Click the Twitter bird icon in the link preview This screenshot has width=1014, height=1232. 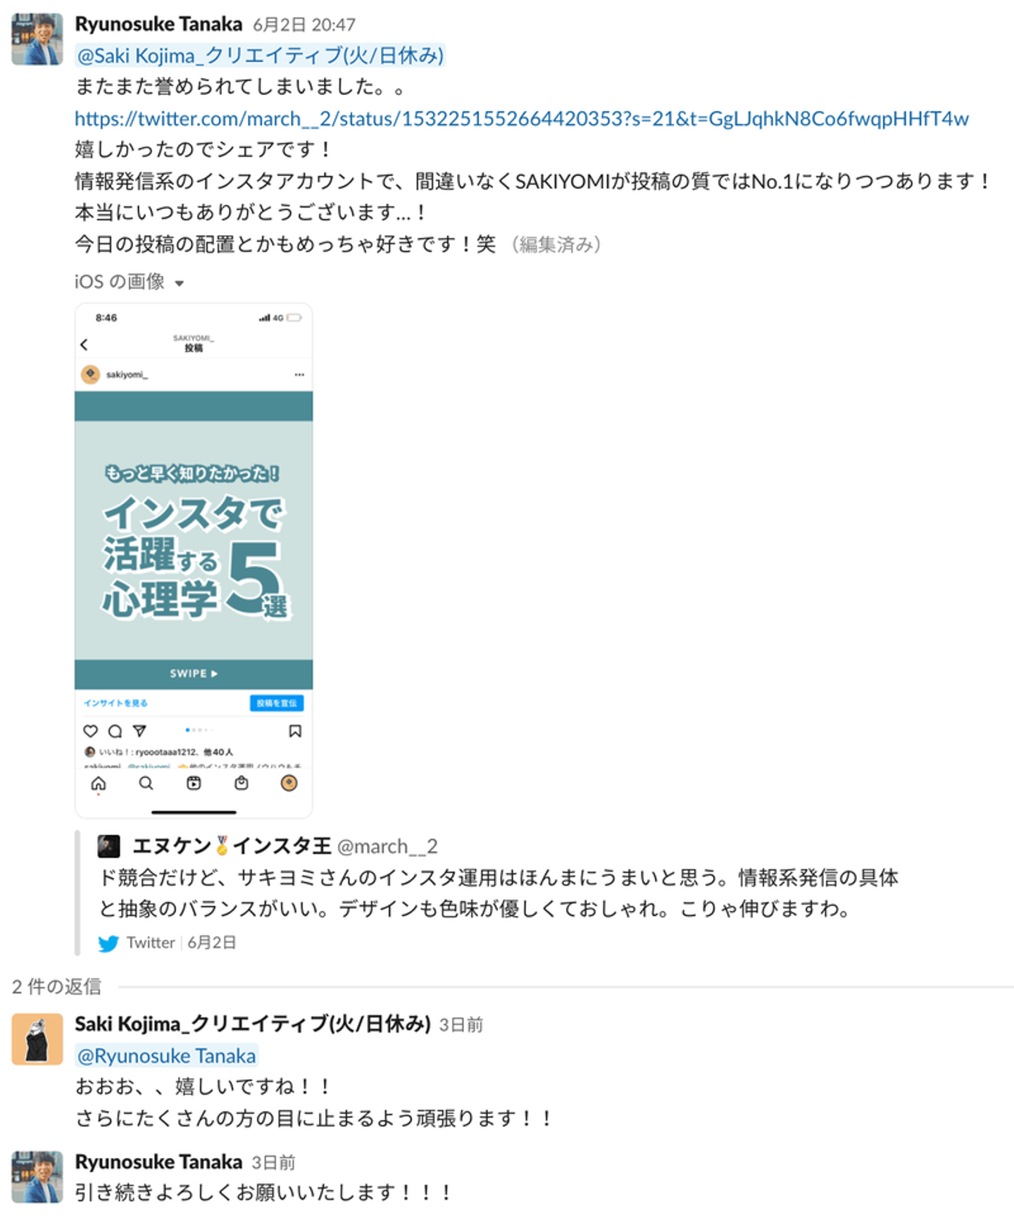(108, 943)
